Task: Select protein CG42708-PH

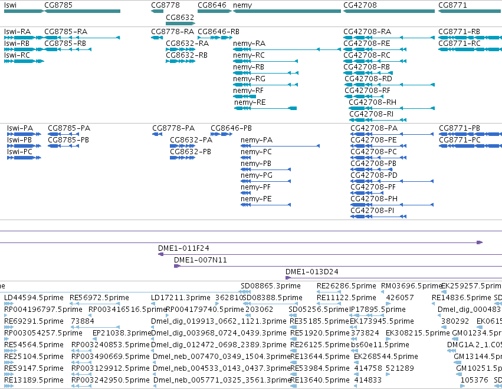Action: point(392,205)
